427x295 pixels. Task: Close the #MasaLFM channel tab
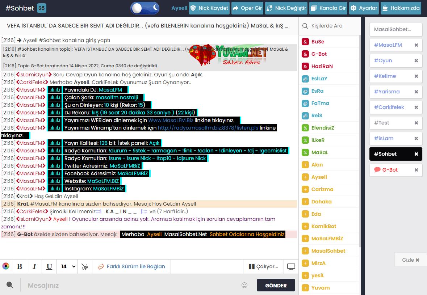click(x=416, y=45)
